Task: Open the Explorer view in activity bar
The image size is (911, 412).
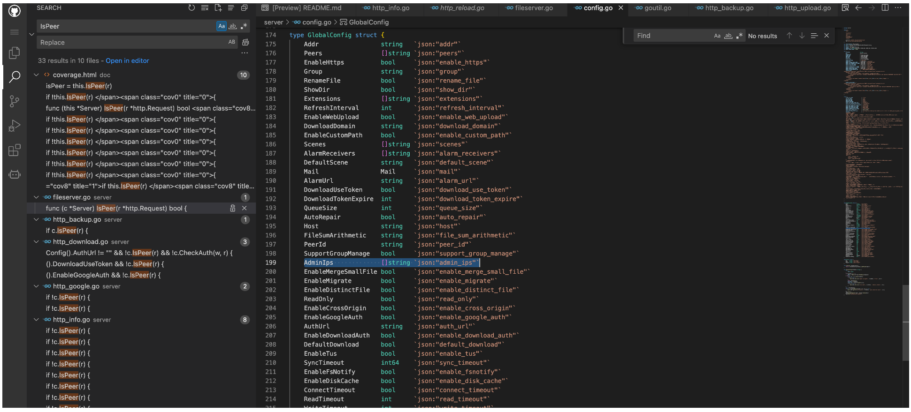Action: [x=15, y=53]
